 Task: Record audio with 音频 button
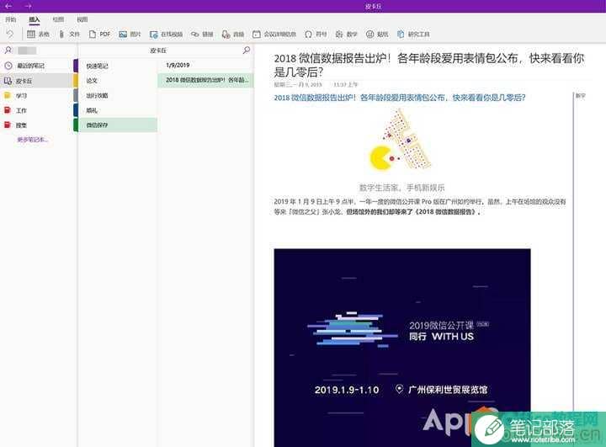pos(233,35)
